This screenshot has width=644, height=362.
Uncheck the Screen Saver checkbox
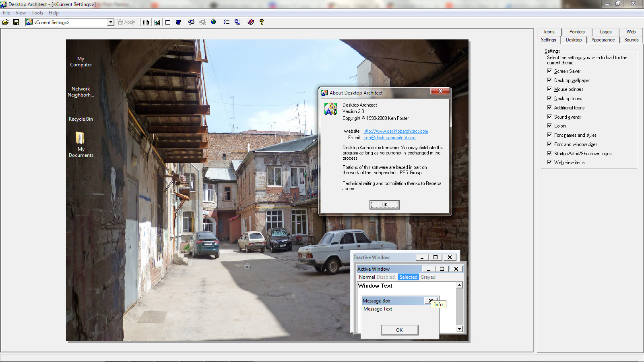(549, 71)
